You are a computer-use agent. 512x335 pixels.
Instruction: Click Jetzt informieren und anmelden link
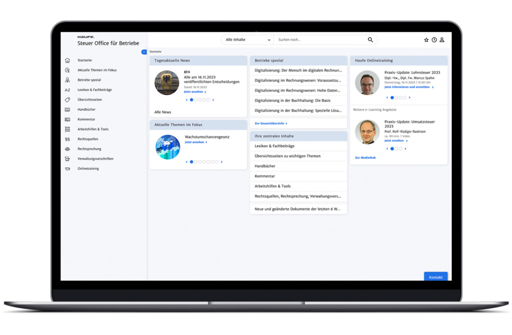click(409, 87)
